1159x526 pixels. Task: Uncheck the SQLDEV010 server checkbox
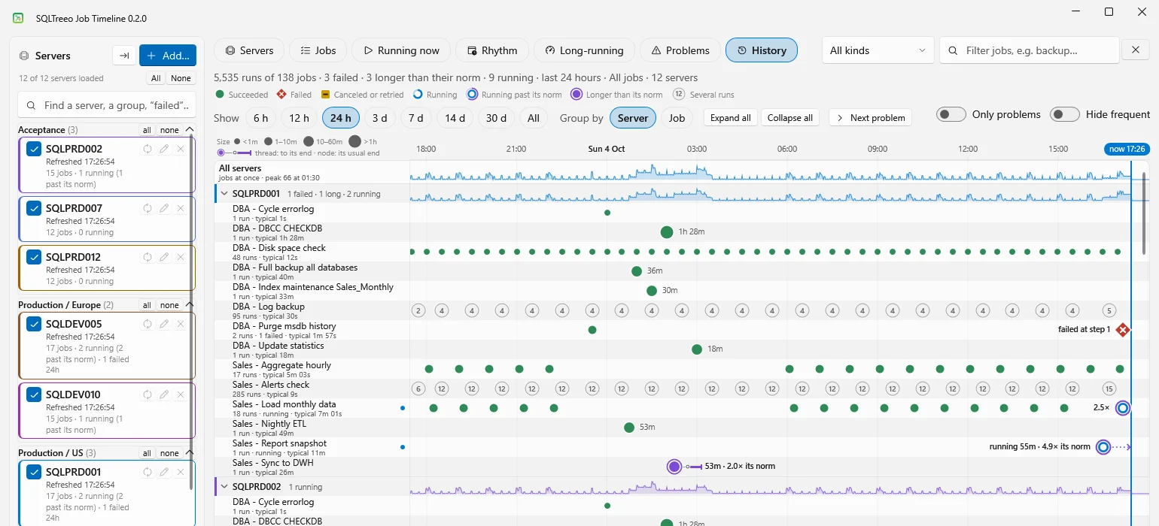pos(34,394)
